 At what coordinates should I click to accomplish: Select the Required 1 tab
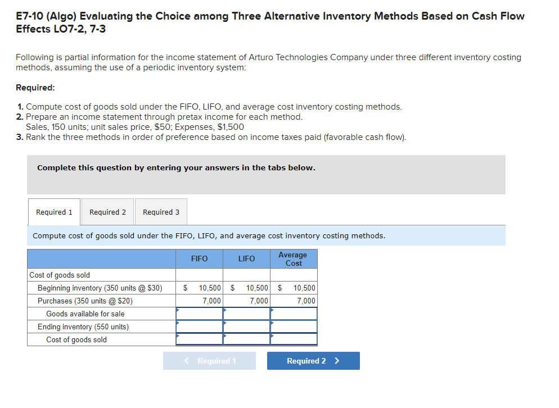(53, 212)
